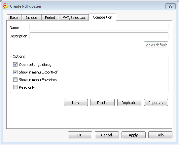Apply the dossier settings
The image size is (179, 145).
point(133,135)
